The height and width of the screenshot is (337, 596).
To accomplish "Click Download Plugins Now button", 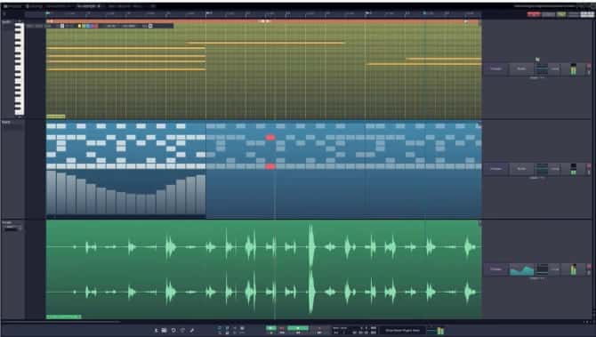I will click(403, 331).
